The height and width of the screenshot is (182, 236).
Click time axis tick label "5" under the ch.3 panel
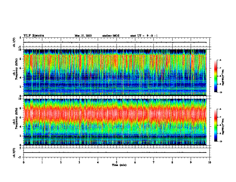tap(117, 162)
